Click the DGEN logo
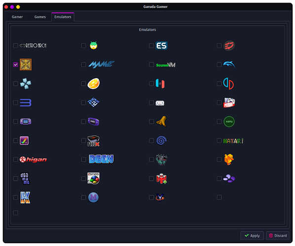 click(x=101, y=159)
